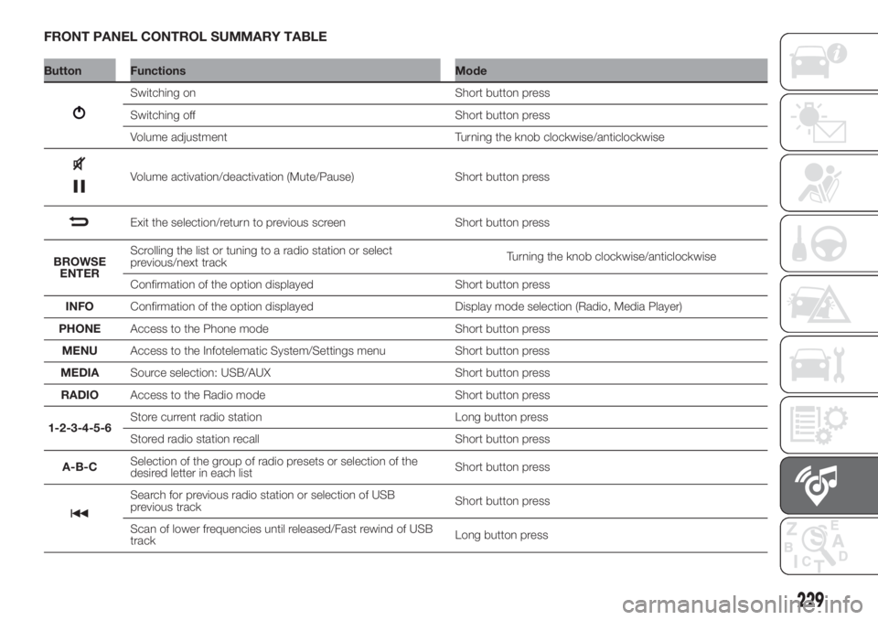Click the back arrow return icon
878x620 pixels.
(80, 222)
